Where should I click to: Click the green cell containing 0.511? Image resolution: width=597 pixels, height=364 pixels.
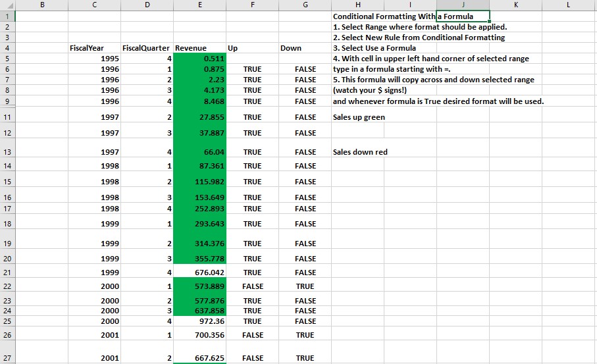pyautogui.click(x=199, y=59)
